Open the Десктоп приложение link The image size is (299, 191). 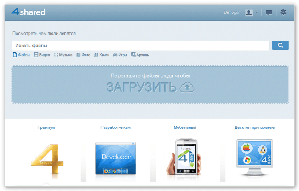tap(254, 127)
